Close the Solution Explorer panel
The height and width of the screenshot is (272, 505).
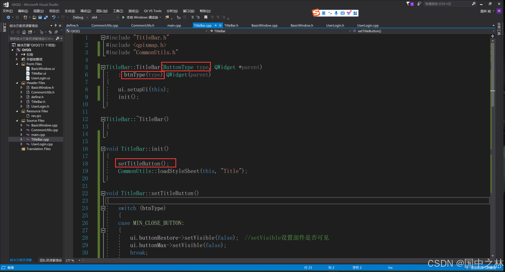60,25
